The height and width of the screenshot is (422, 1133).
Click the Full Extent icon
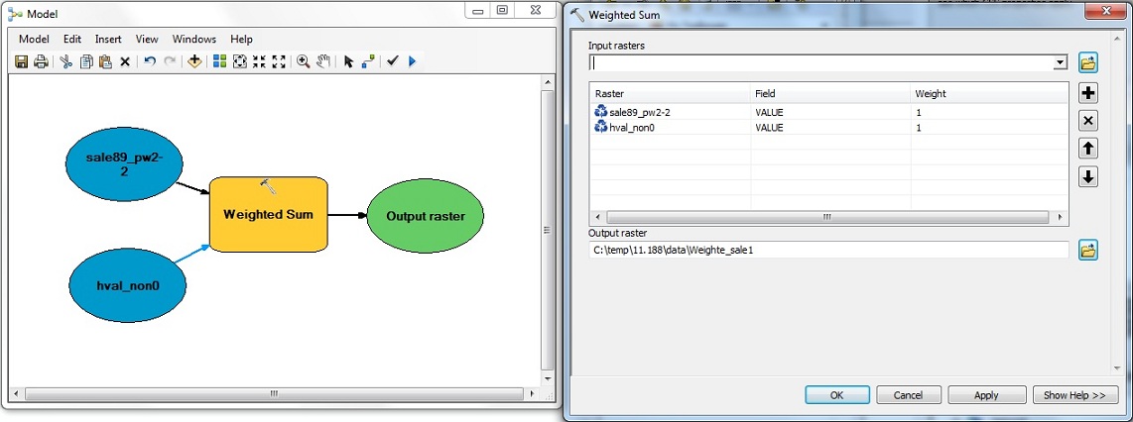click(x=239, y=61)
